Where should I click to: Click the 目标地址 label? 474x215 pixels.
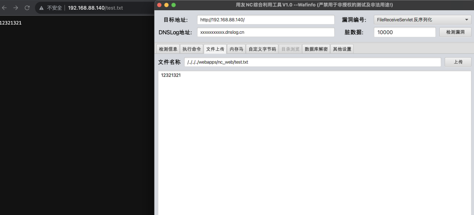176,20
